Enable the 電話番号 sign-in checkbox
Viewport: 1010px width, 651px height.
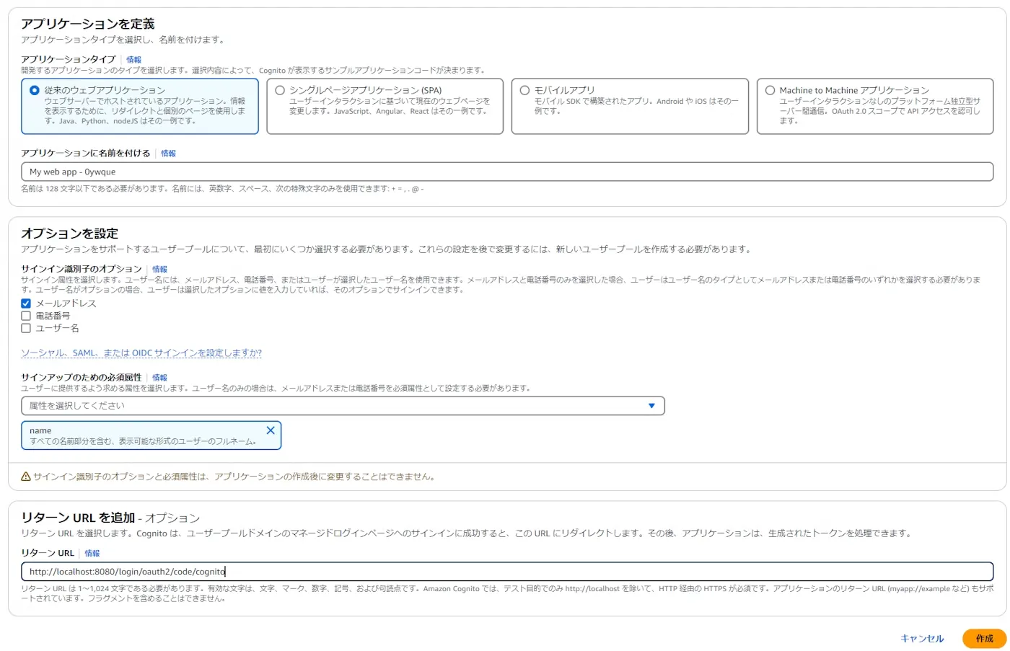tap(26, 316)
